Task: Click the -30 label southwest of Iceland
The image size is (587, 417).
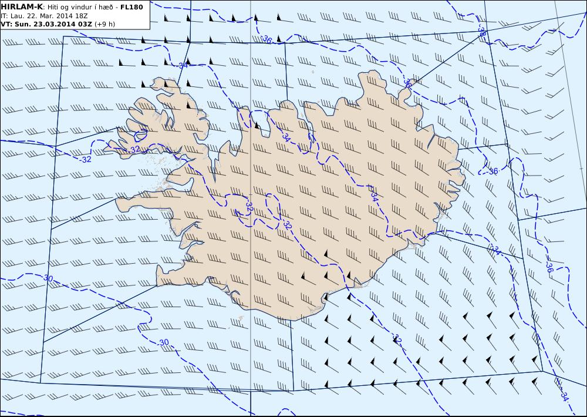Action: (x=163, y=342)
